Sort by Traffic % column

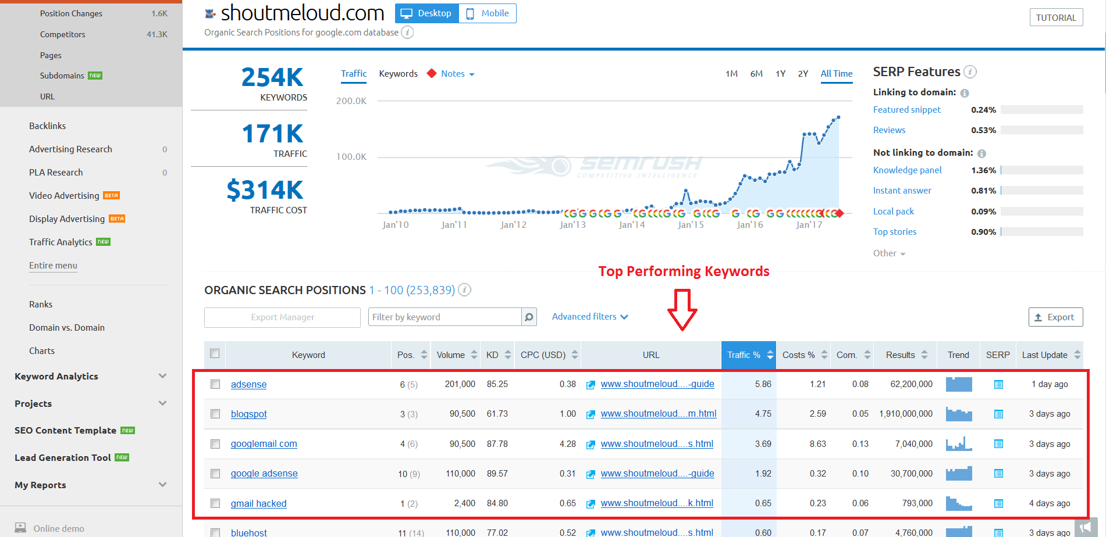pyautogui.click(x=749, y=355)
